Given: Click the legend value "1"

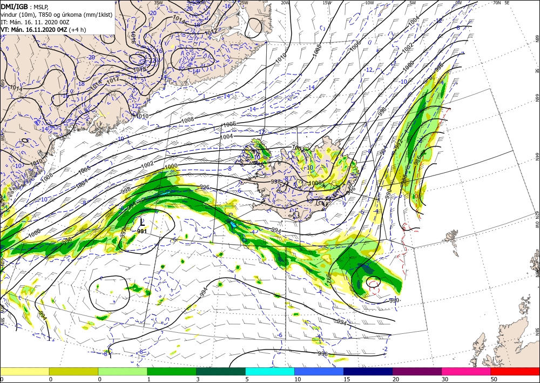Looking at the screenshot, I should pyautogui.click(x=149, y=379).
